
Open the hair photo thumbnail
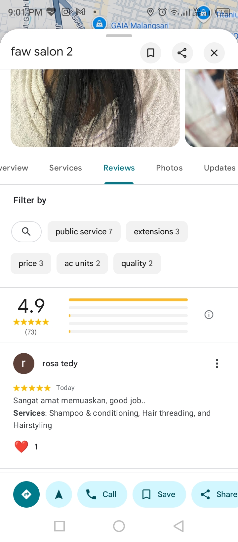tap(95, 108)
